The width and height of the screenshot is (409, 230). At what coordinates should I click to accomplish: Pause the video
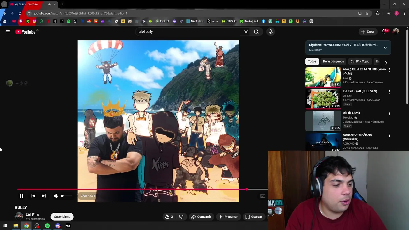click(x=21, y=196)
